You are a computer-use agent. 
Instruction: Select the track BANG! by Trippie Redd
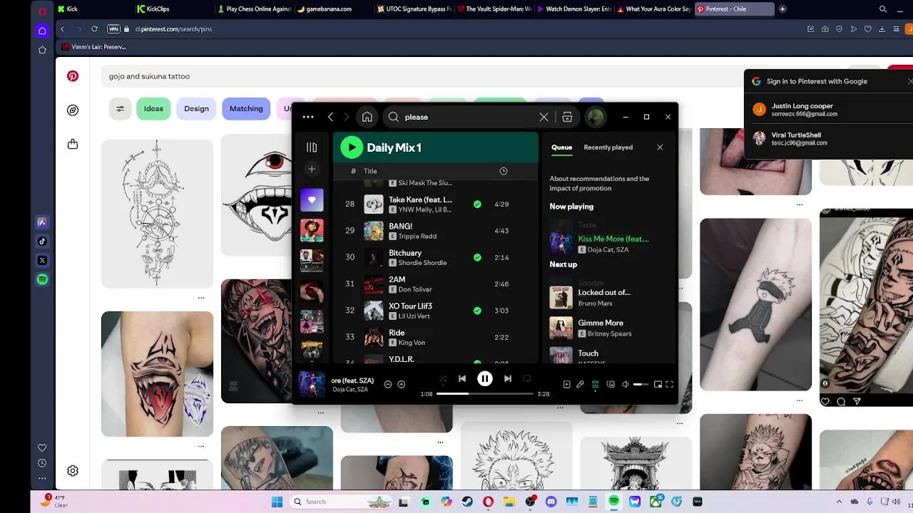(436, 231)
